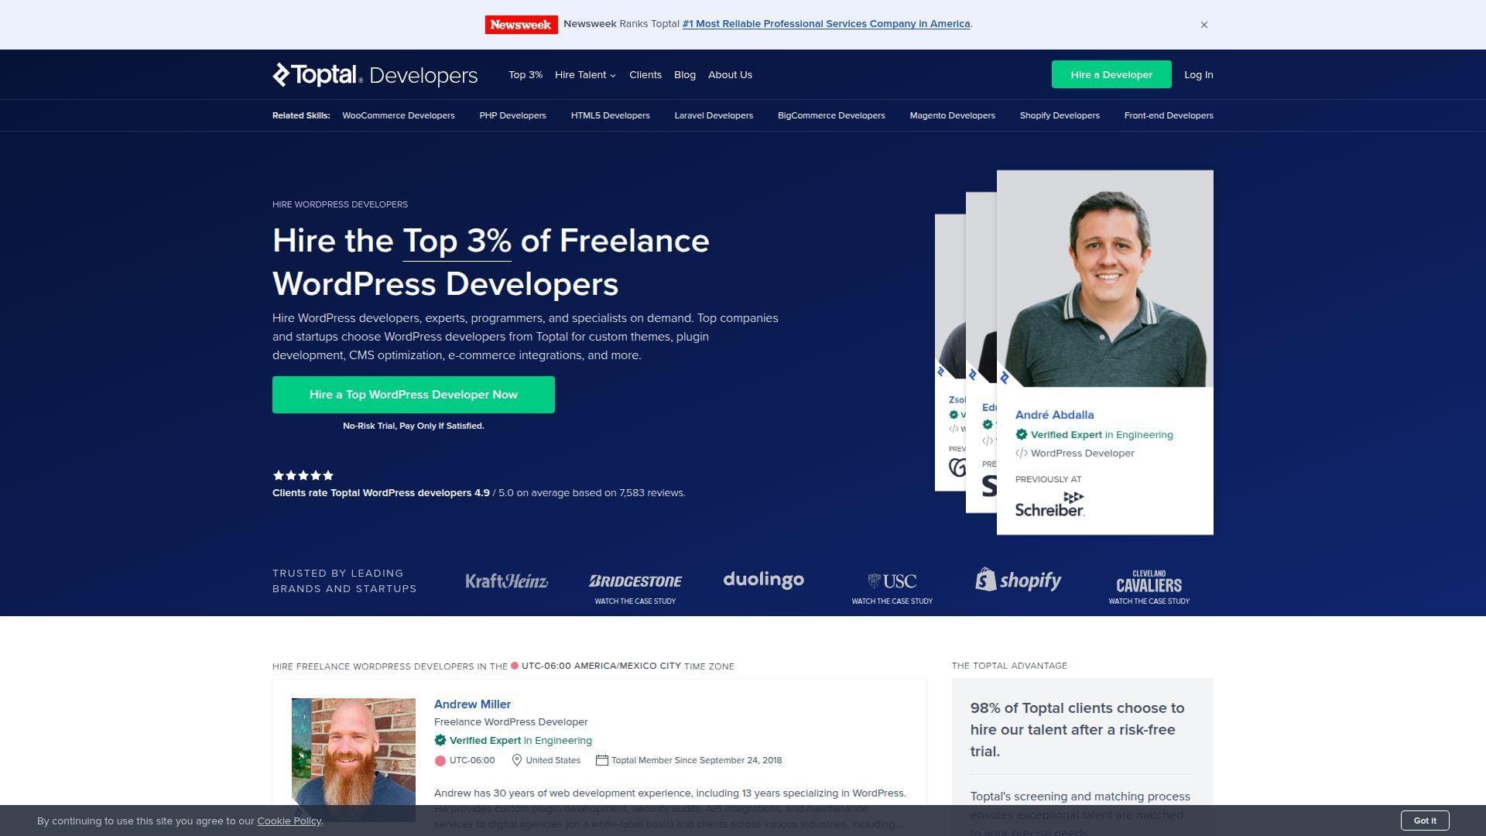Viewport: 1486px width, 836px height.
Task: Go to the Clients nav item
Action: click(x=645, y=75)
